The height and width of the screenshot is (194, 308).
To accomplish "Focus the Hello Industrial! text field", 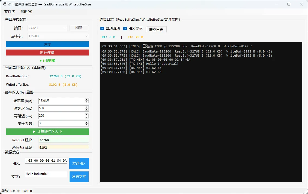I will pyautogui.click(x=46, y=174).
